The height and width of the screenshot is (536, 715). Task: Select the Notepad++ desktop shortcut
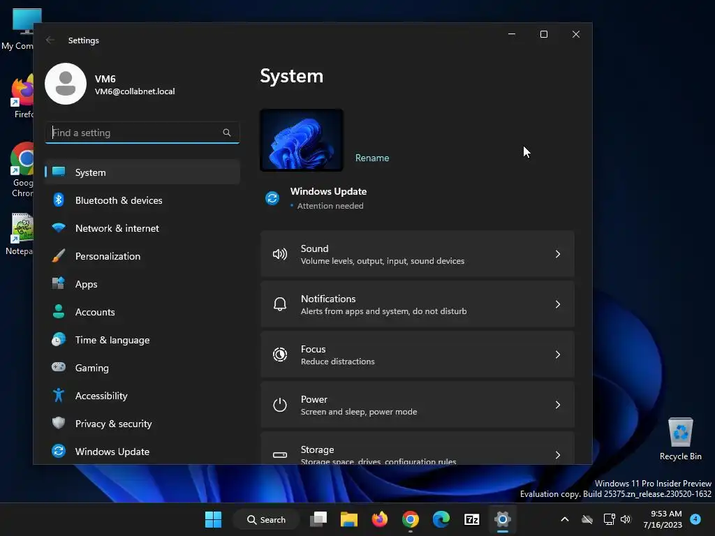[20, 234]
